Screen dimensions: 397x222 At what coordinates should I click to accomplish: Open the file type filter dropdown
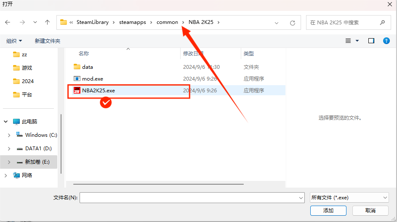coord(349,197)
